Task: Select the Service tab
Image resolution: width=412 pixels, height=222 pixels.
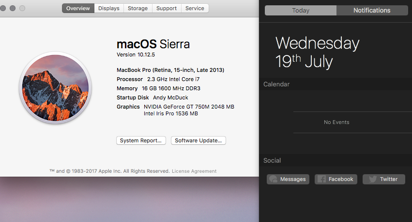Action: (x=195, y=8)
